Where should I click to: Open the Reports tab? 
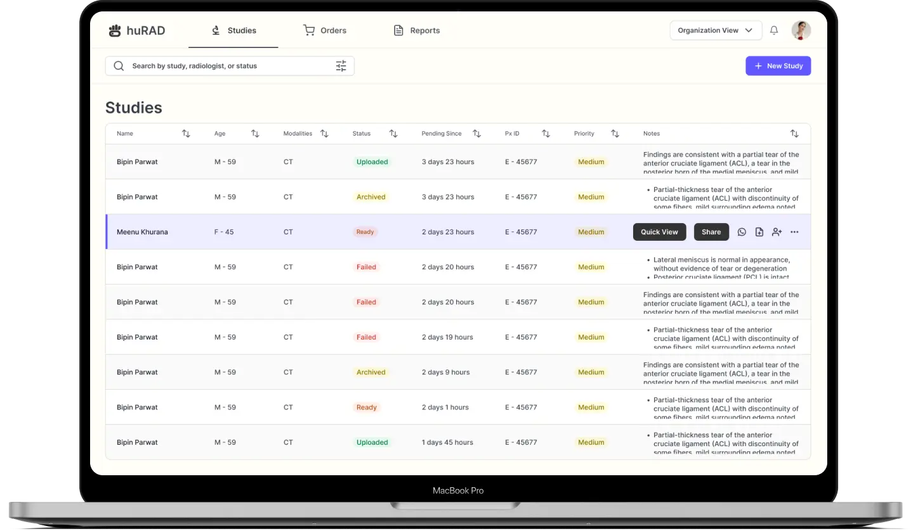coord(417,30)
